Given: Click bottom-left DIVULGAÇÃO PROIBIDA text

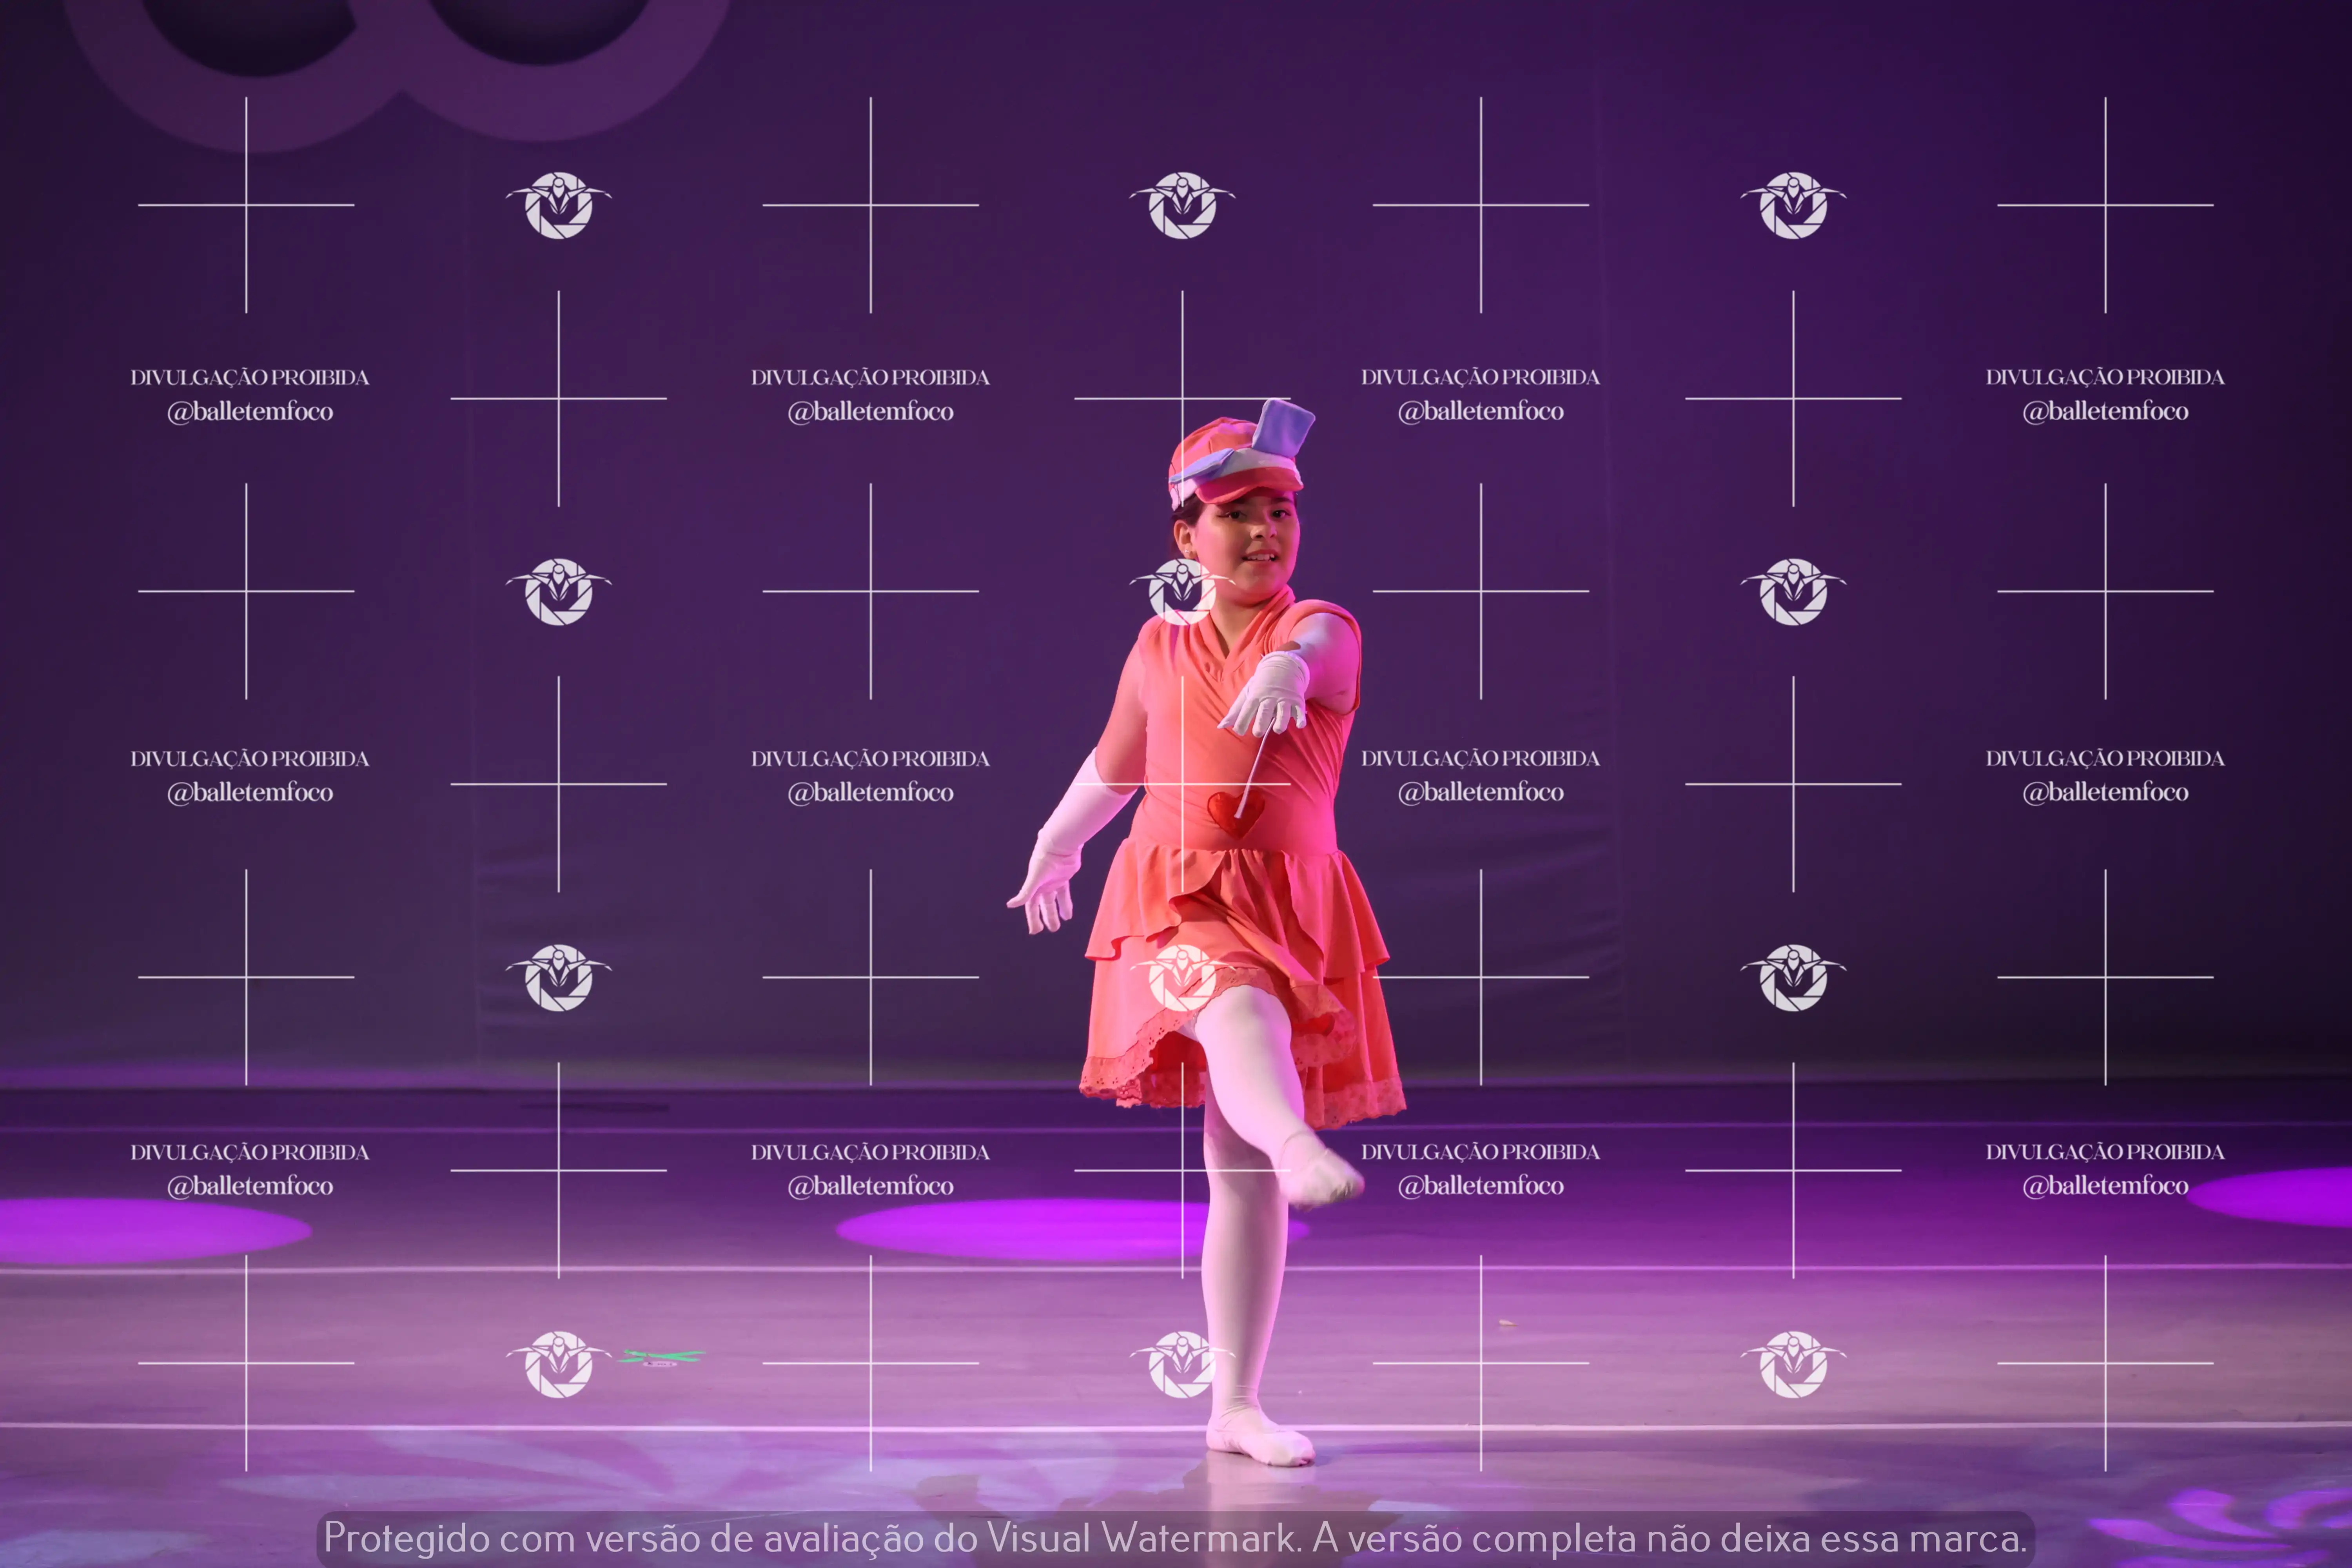Looking at the screenshot, I should (250, 1152).
